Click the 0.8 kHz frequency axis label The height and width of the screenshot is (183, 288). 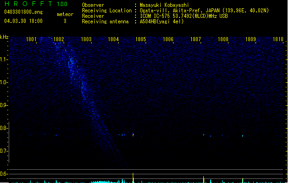coord(4,128)
